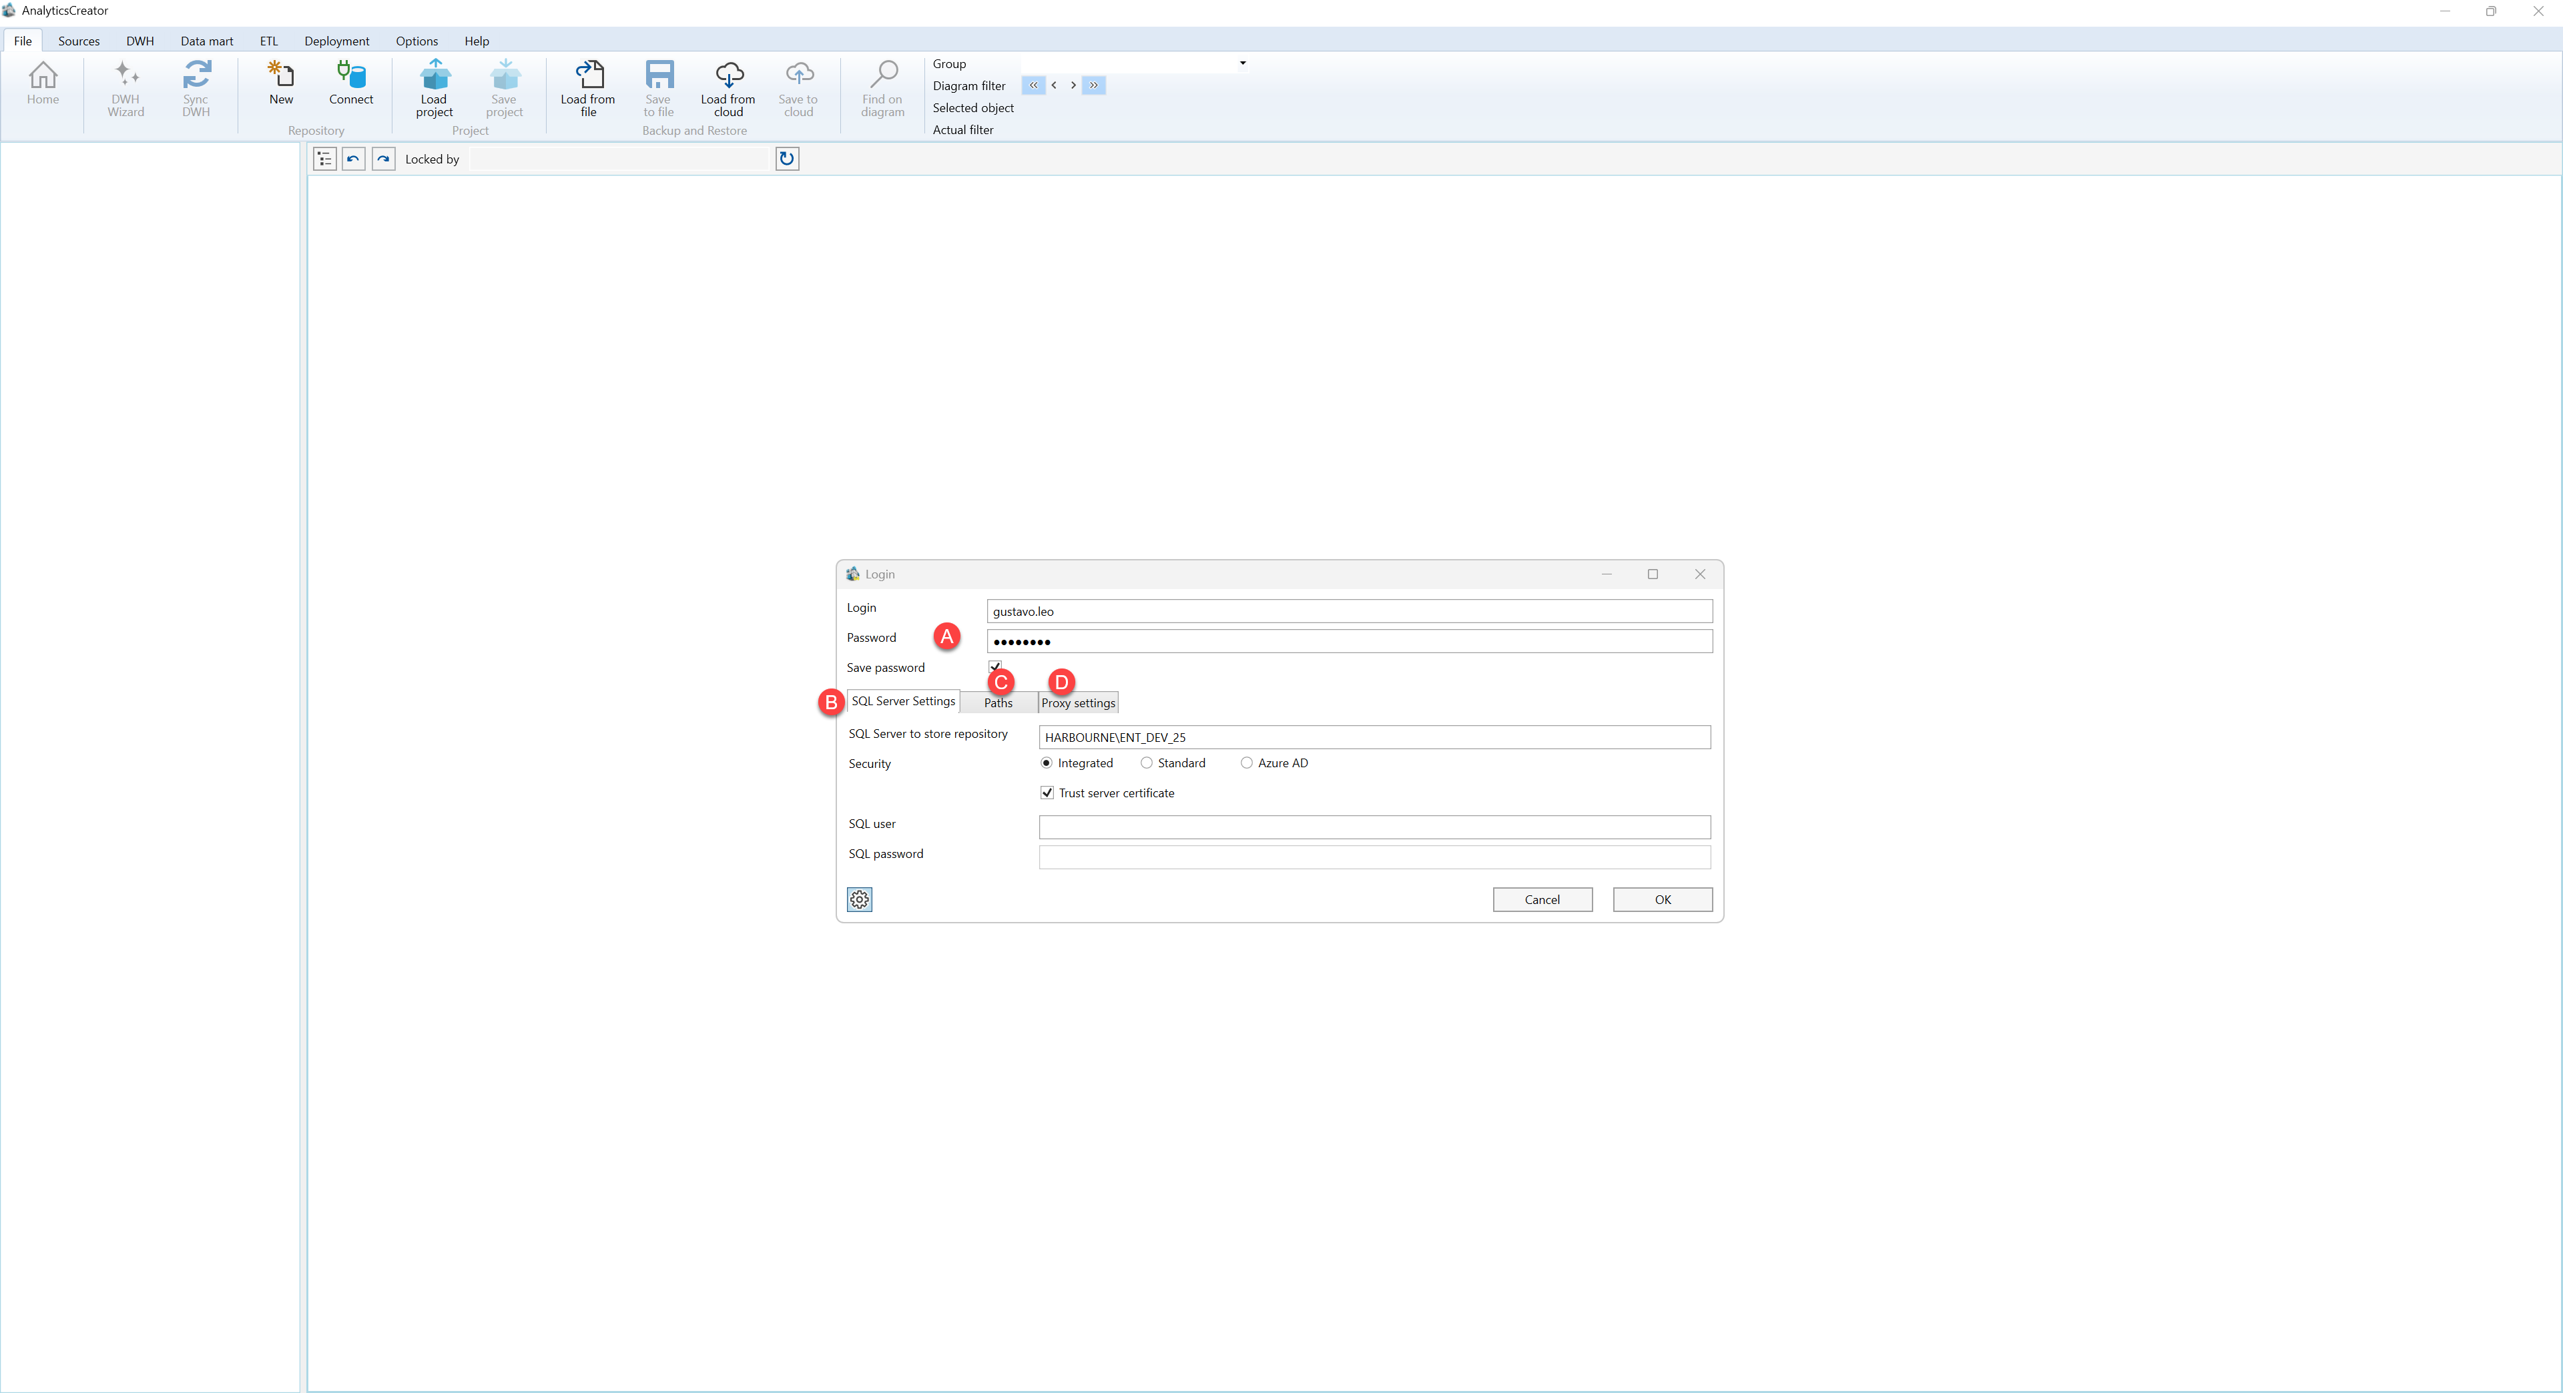Click the redo arrow button

pyautogui.click(x=383, y=159)
